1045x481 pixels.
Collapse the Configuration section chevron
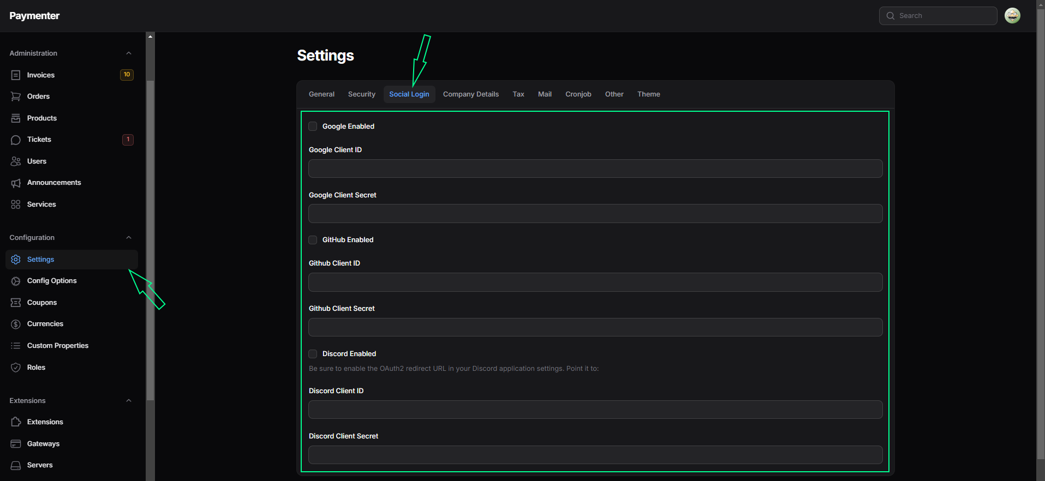pyautogui.click(x=129, y=238)
